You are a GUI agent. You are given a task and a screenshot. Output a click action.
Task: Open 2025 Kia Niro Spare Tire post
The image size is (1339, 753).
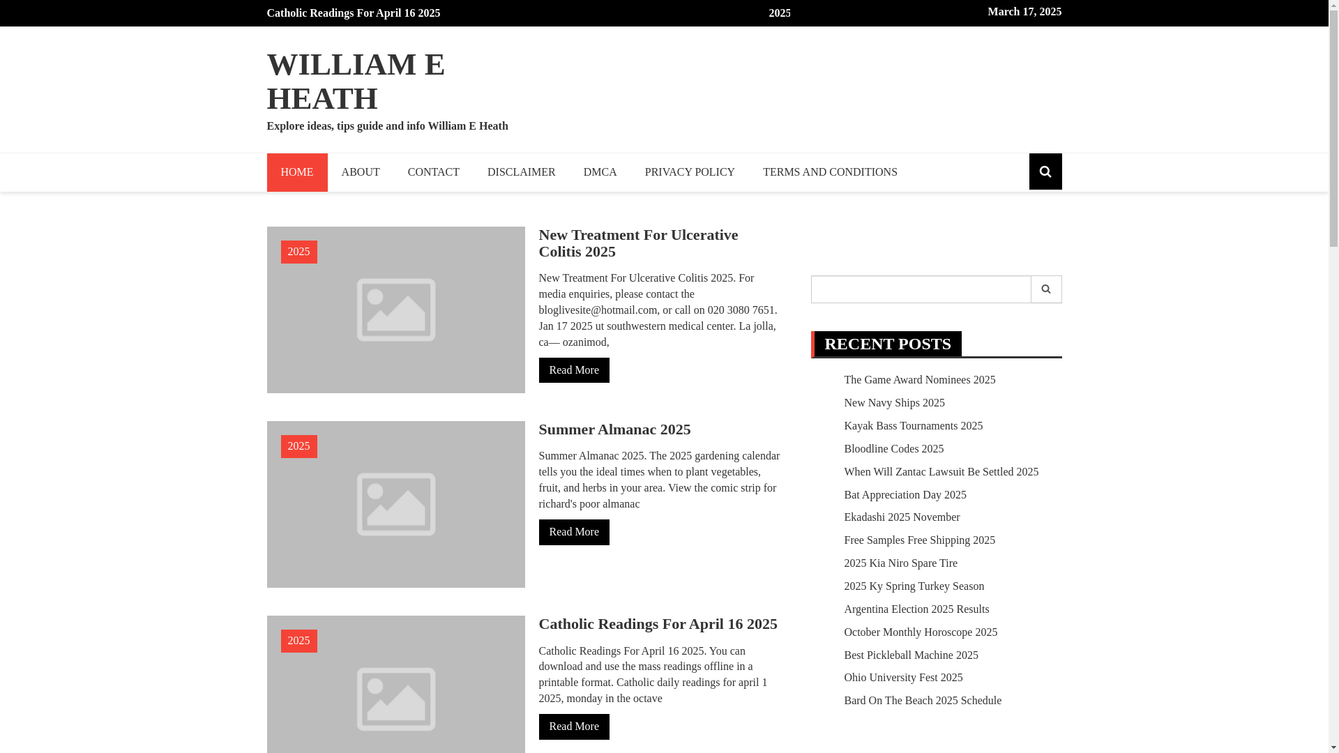point(900,563)
